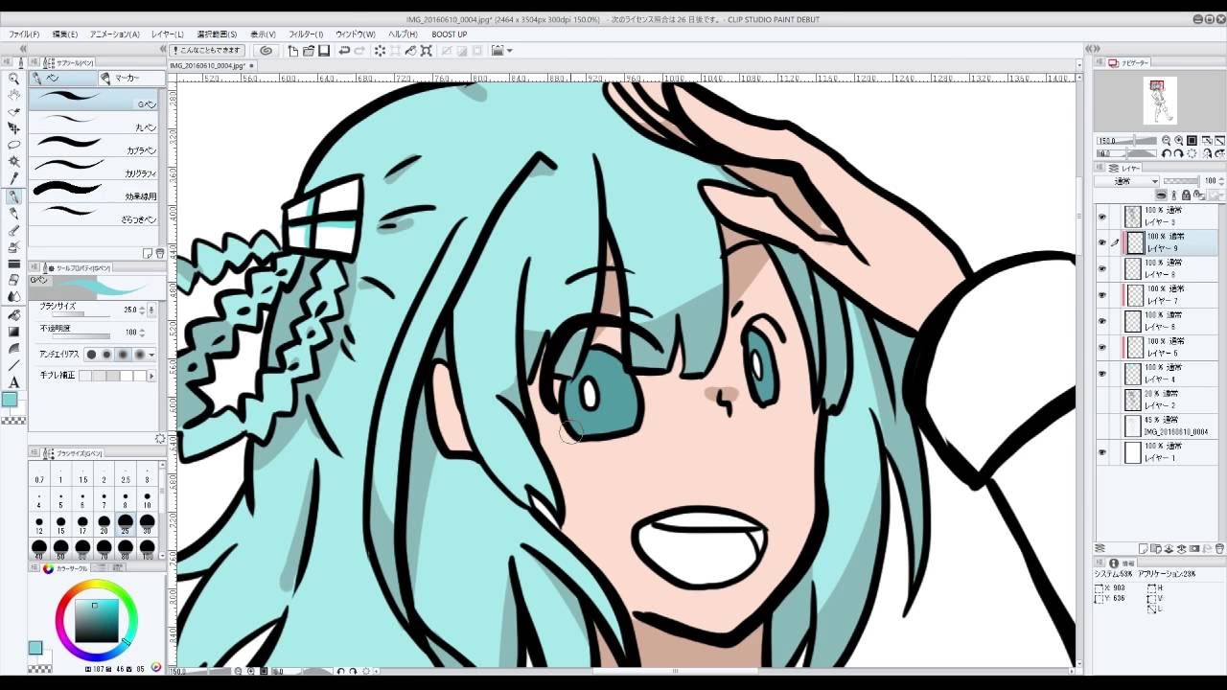Select the Auto select wand tool
This screenshot has height=690, width=1227.
click(13, 161)
